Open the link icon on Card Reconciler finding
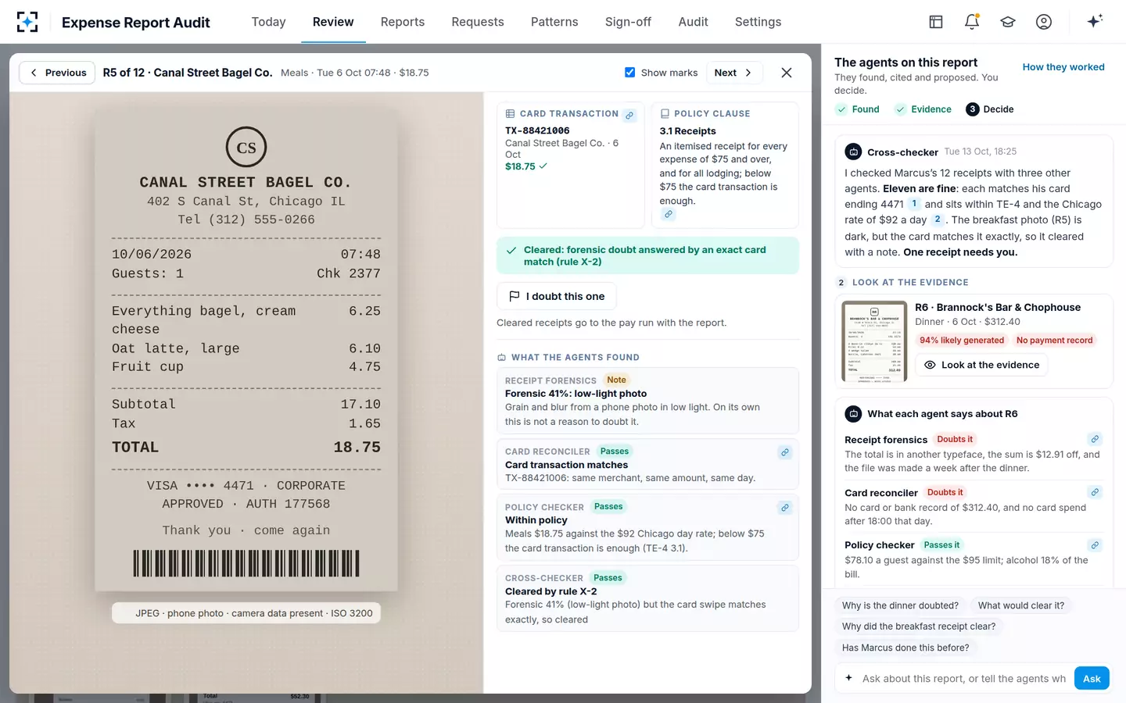This screenshot has width=1126, height=703. [785, 452]
